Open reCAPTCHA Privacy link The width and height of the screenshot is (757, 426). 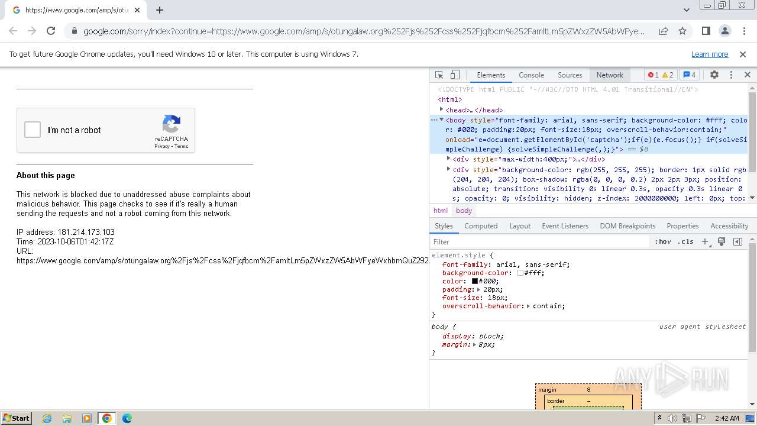click(x=162, y=146)
